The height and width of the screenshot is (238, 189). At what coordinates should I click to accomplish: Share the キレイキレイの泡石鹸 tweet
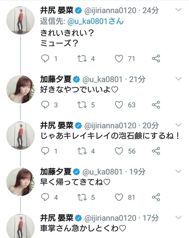pyautogui.click(x=156, y=151)
